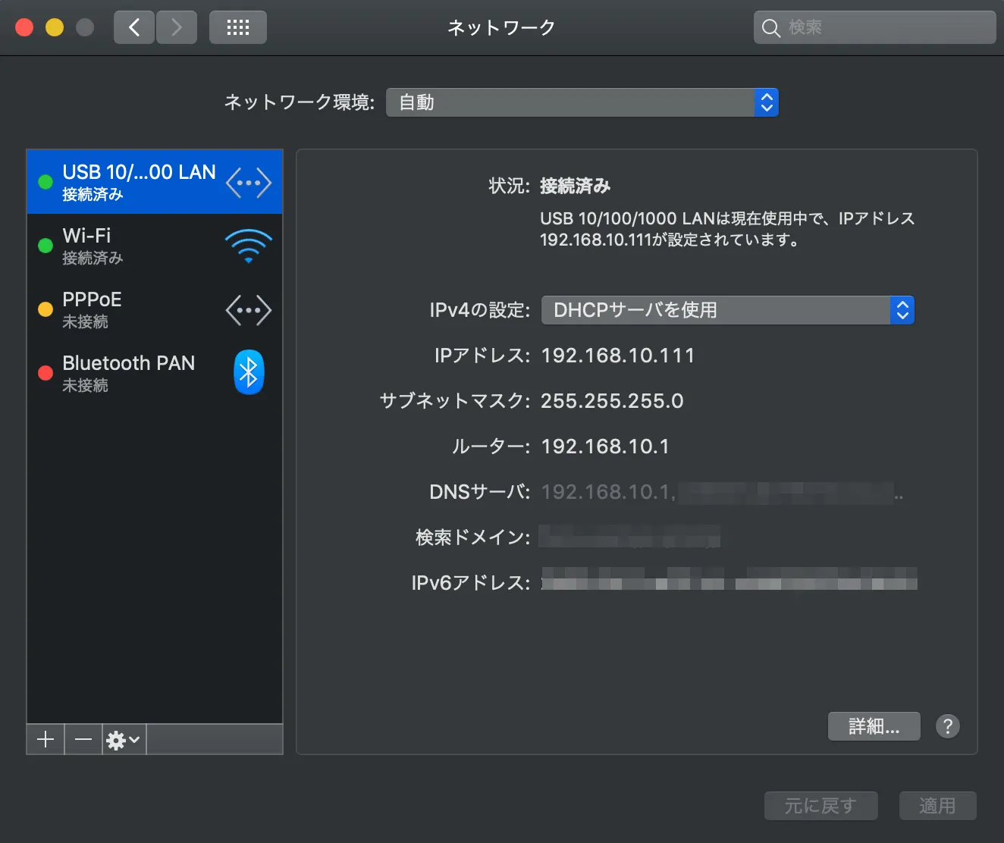Screen dimensions: 1004x843
Task: Click the DNSサーバ value 192.168.10.1
Action: click(x=607, y=492)
